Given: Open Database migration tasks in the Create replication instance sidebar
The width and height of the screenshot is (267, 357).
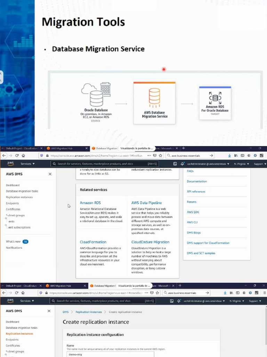Looking at the screenshot, I should point(22,328).
